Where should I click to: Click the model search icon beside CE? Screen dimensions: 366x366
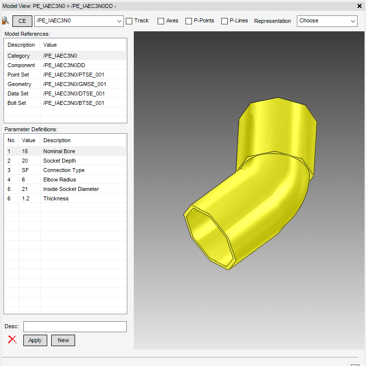click(x=6, y=21)
